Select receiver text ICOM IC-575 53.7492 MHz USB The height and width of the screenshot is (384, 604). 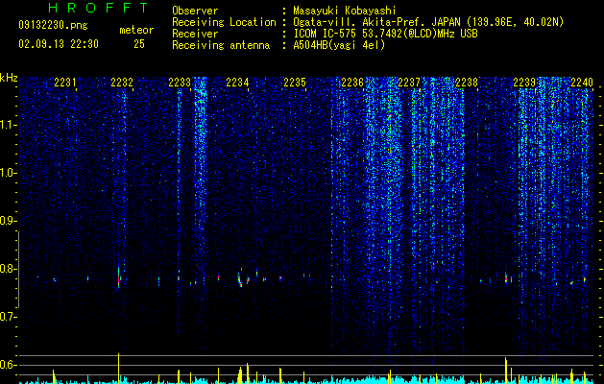385,34
